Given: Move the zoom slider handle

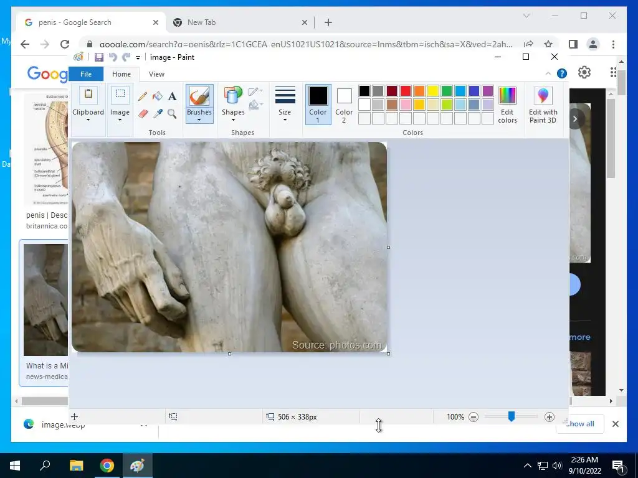Looking at the screenshot, I should 512,416.
